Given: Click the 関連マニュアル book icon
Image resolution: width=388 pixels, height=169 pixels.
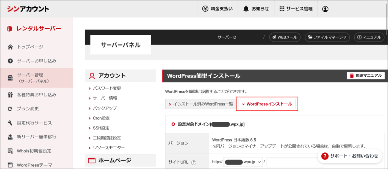Looking at the screenshot, I should pos(352,76).
